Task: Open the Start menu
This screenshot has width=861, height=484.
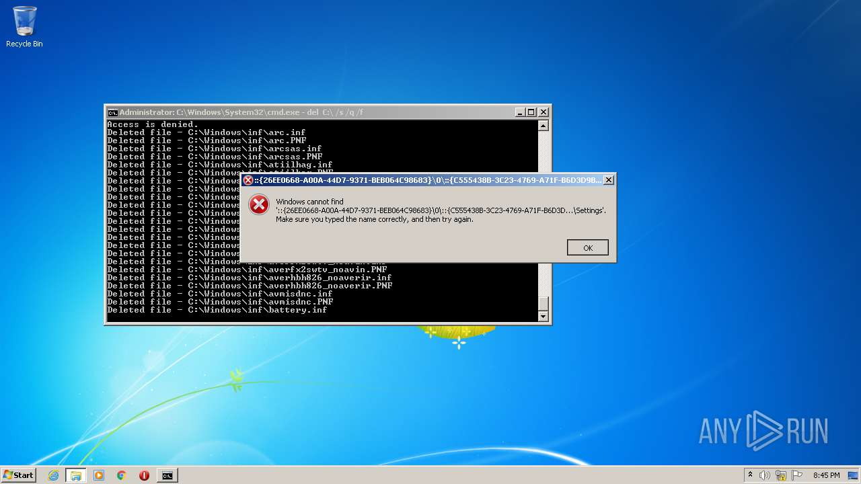Action: point(18,475)
